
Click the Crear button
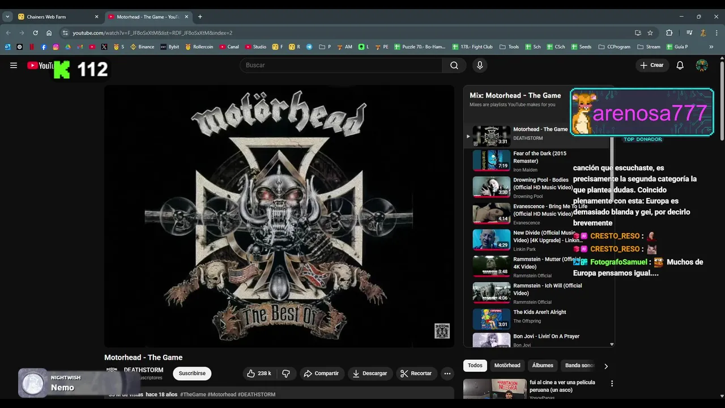[x=651, y=65]
